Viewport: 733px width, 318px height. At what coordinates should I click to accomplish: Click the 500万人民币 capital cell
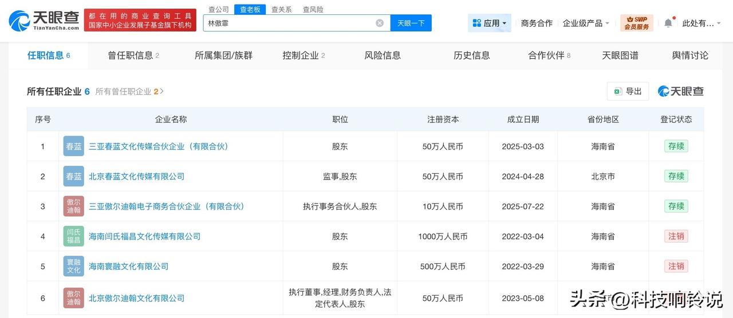click(443, 266)
